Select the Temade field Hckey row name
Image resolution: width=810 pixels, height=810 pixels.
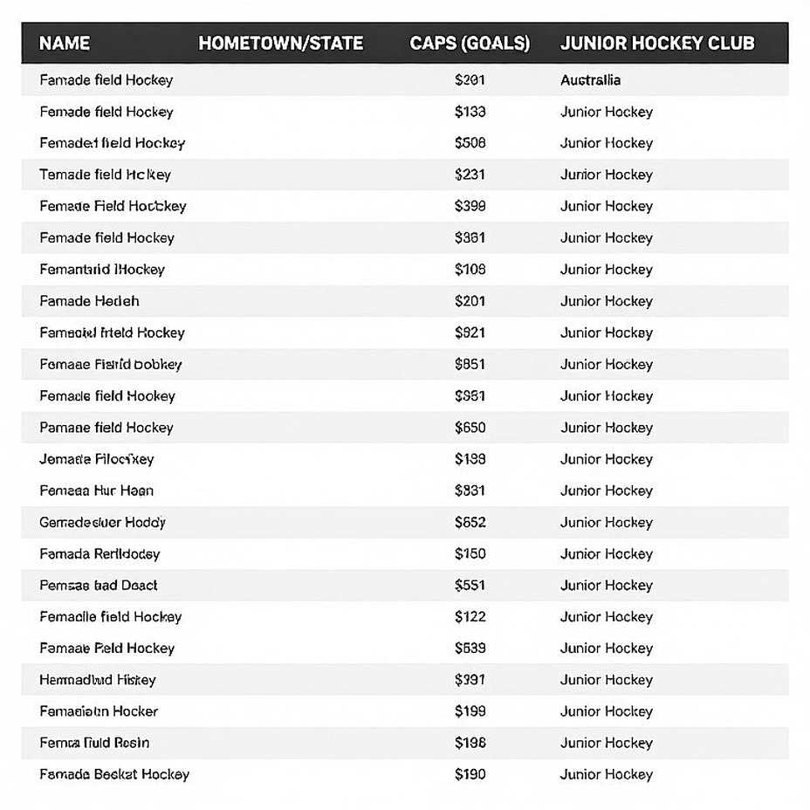(x=105, y=175)
